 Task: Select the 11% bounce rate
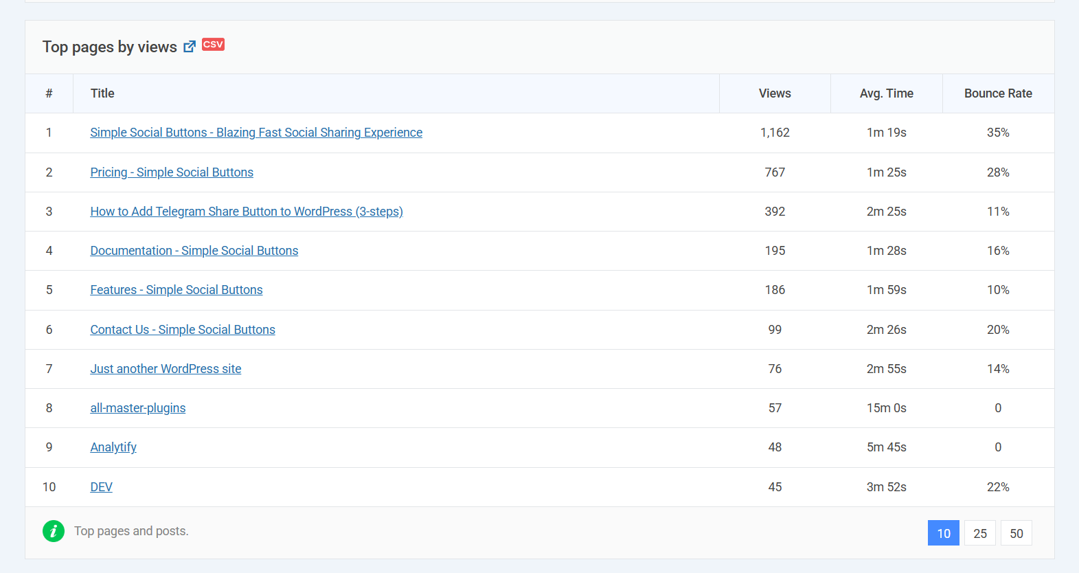[998, 212]
